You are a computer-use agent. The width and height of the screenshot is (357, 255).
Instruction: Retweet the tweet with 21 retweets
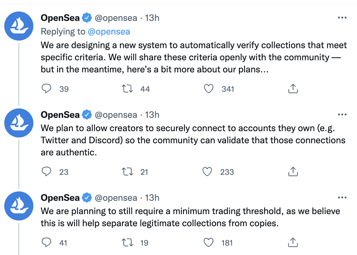click(127, 172)
